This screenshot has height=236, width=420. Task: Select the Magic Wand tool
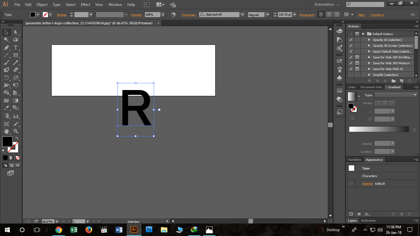[6, 40]
